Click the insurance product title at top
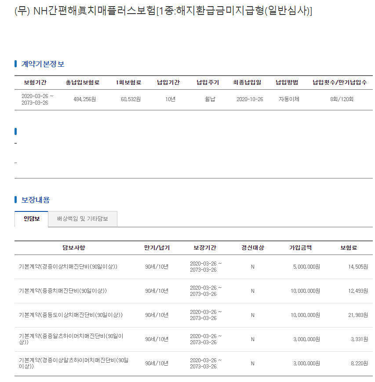The width and height of the screenshot is (375, 382). 163,11
